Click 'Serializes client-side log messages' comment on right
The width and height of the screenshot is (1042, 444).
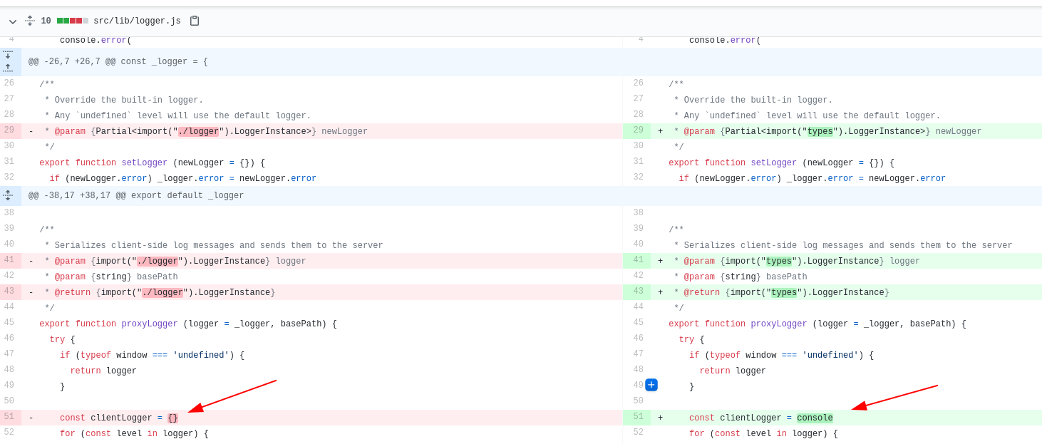pyautogui.click(x=773, y=246)
